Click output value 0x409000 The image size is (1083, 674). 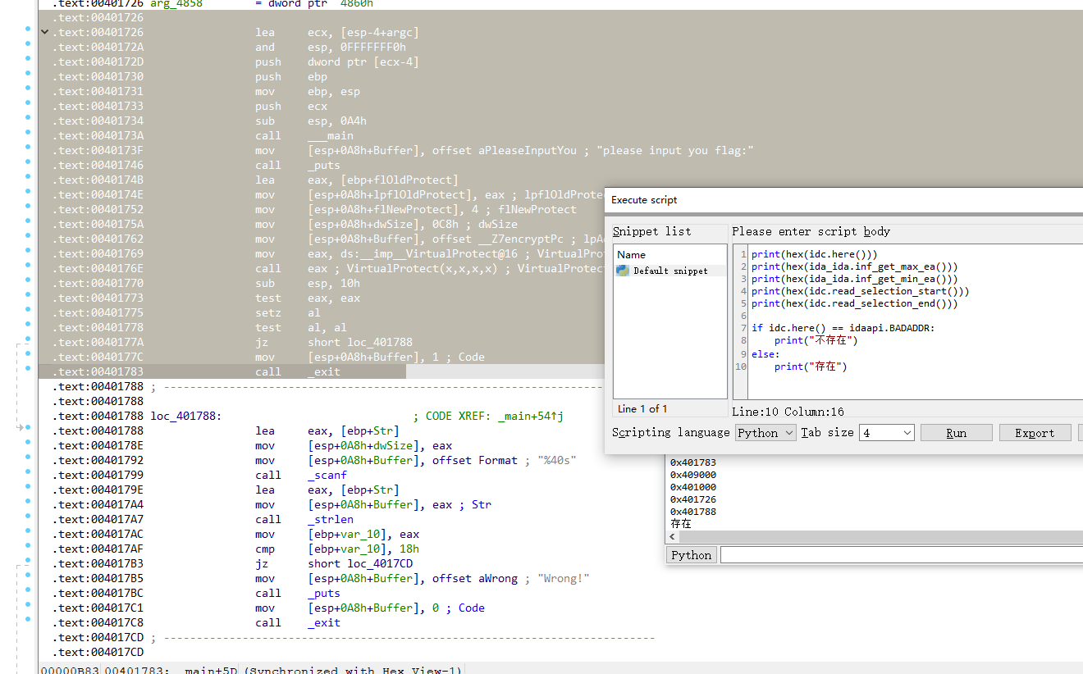[692, 475]
